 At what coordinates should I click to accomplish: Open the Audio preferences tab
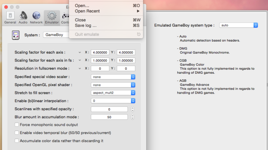coord(23,18)
